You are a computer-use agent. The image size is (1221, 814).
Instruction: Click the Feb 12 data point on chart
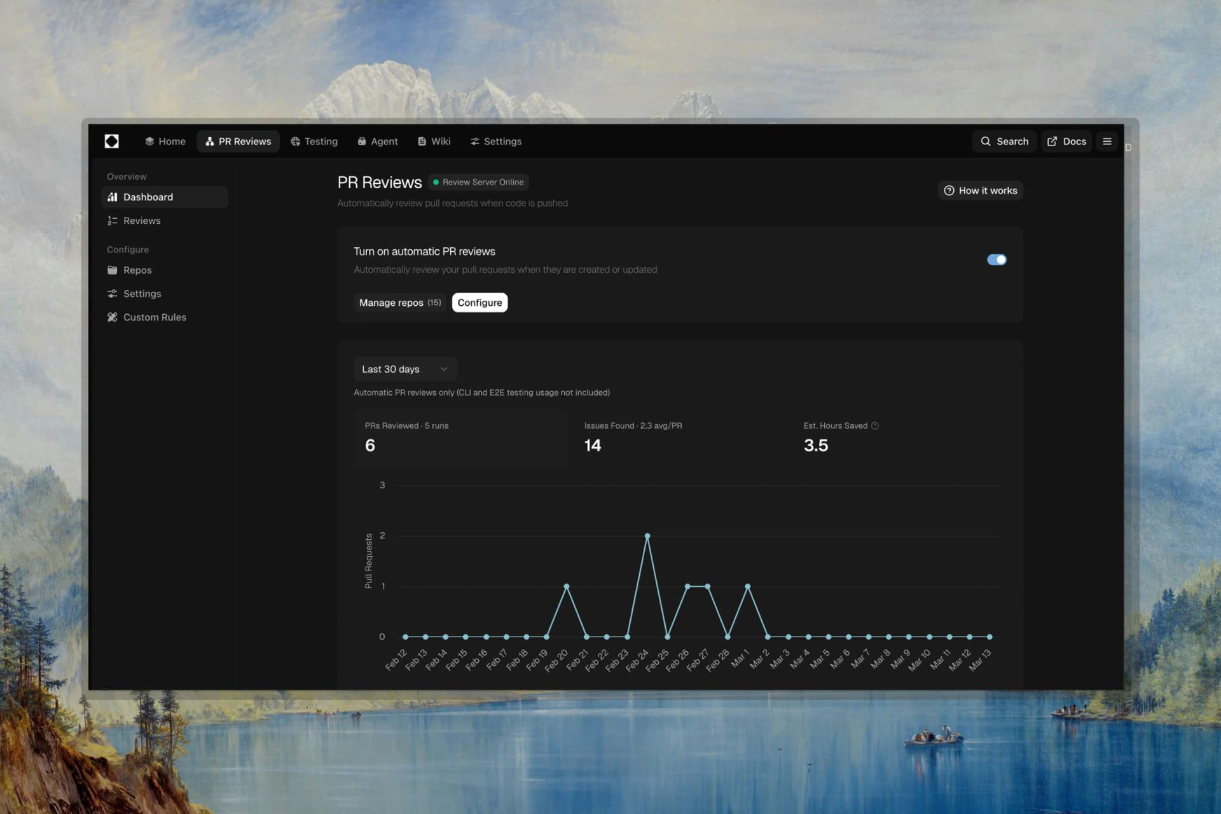click(405, 637)
